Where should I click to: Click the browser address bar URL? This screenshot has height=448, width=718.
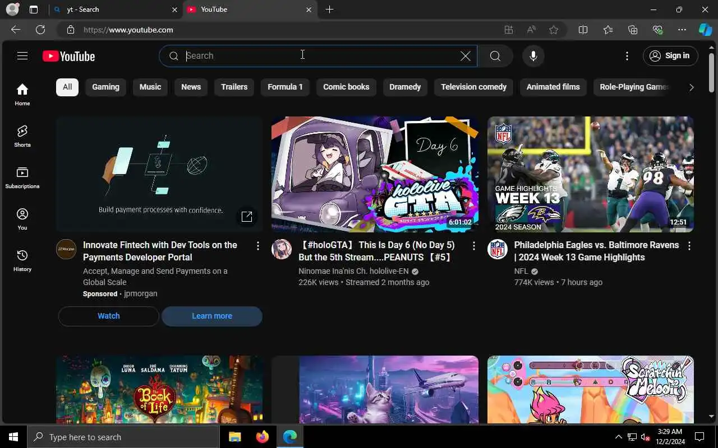128,30
